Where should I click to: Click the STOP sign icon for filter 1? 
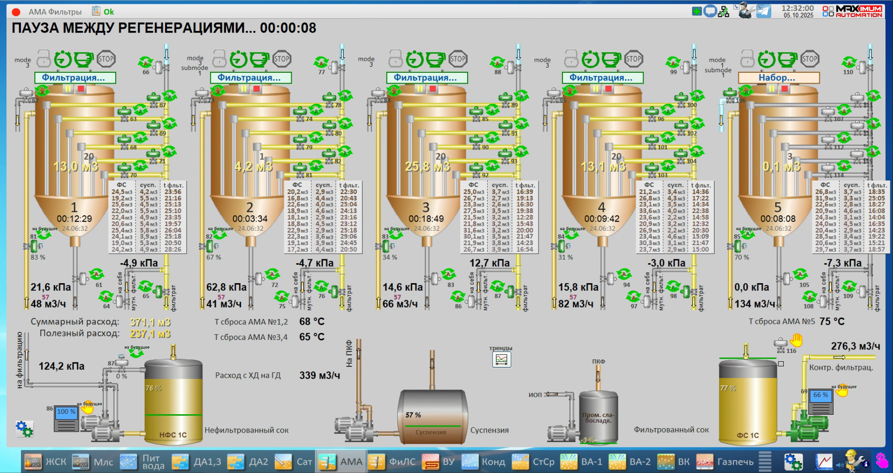(106, 59)
